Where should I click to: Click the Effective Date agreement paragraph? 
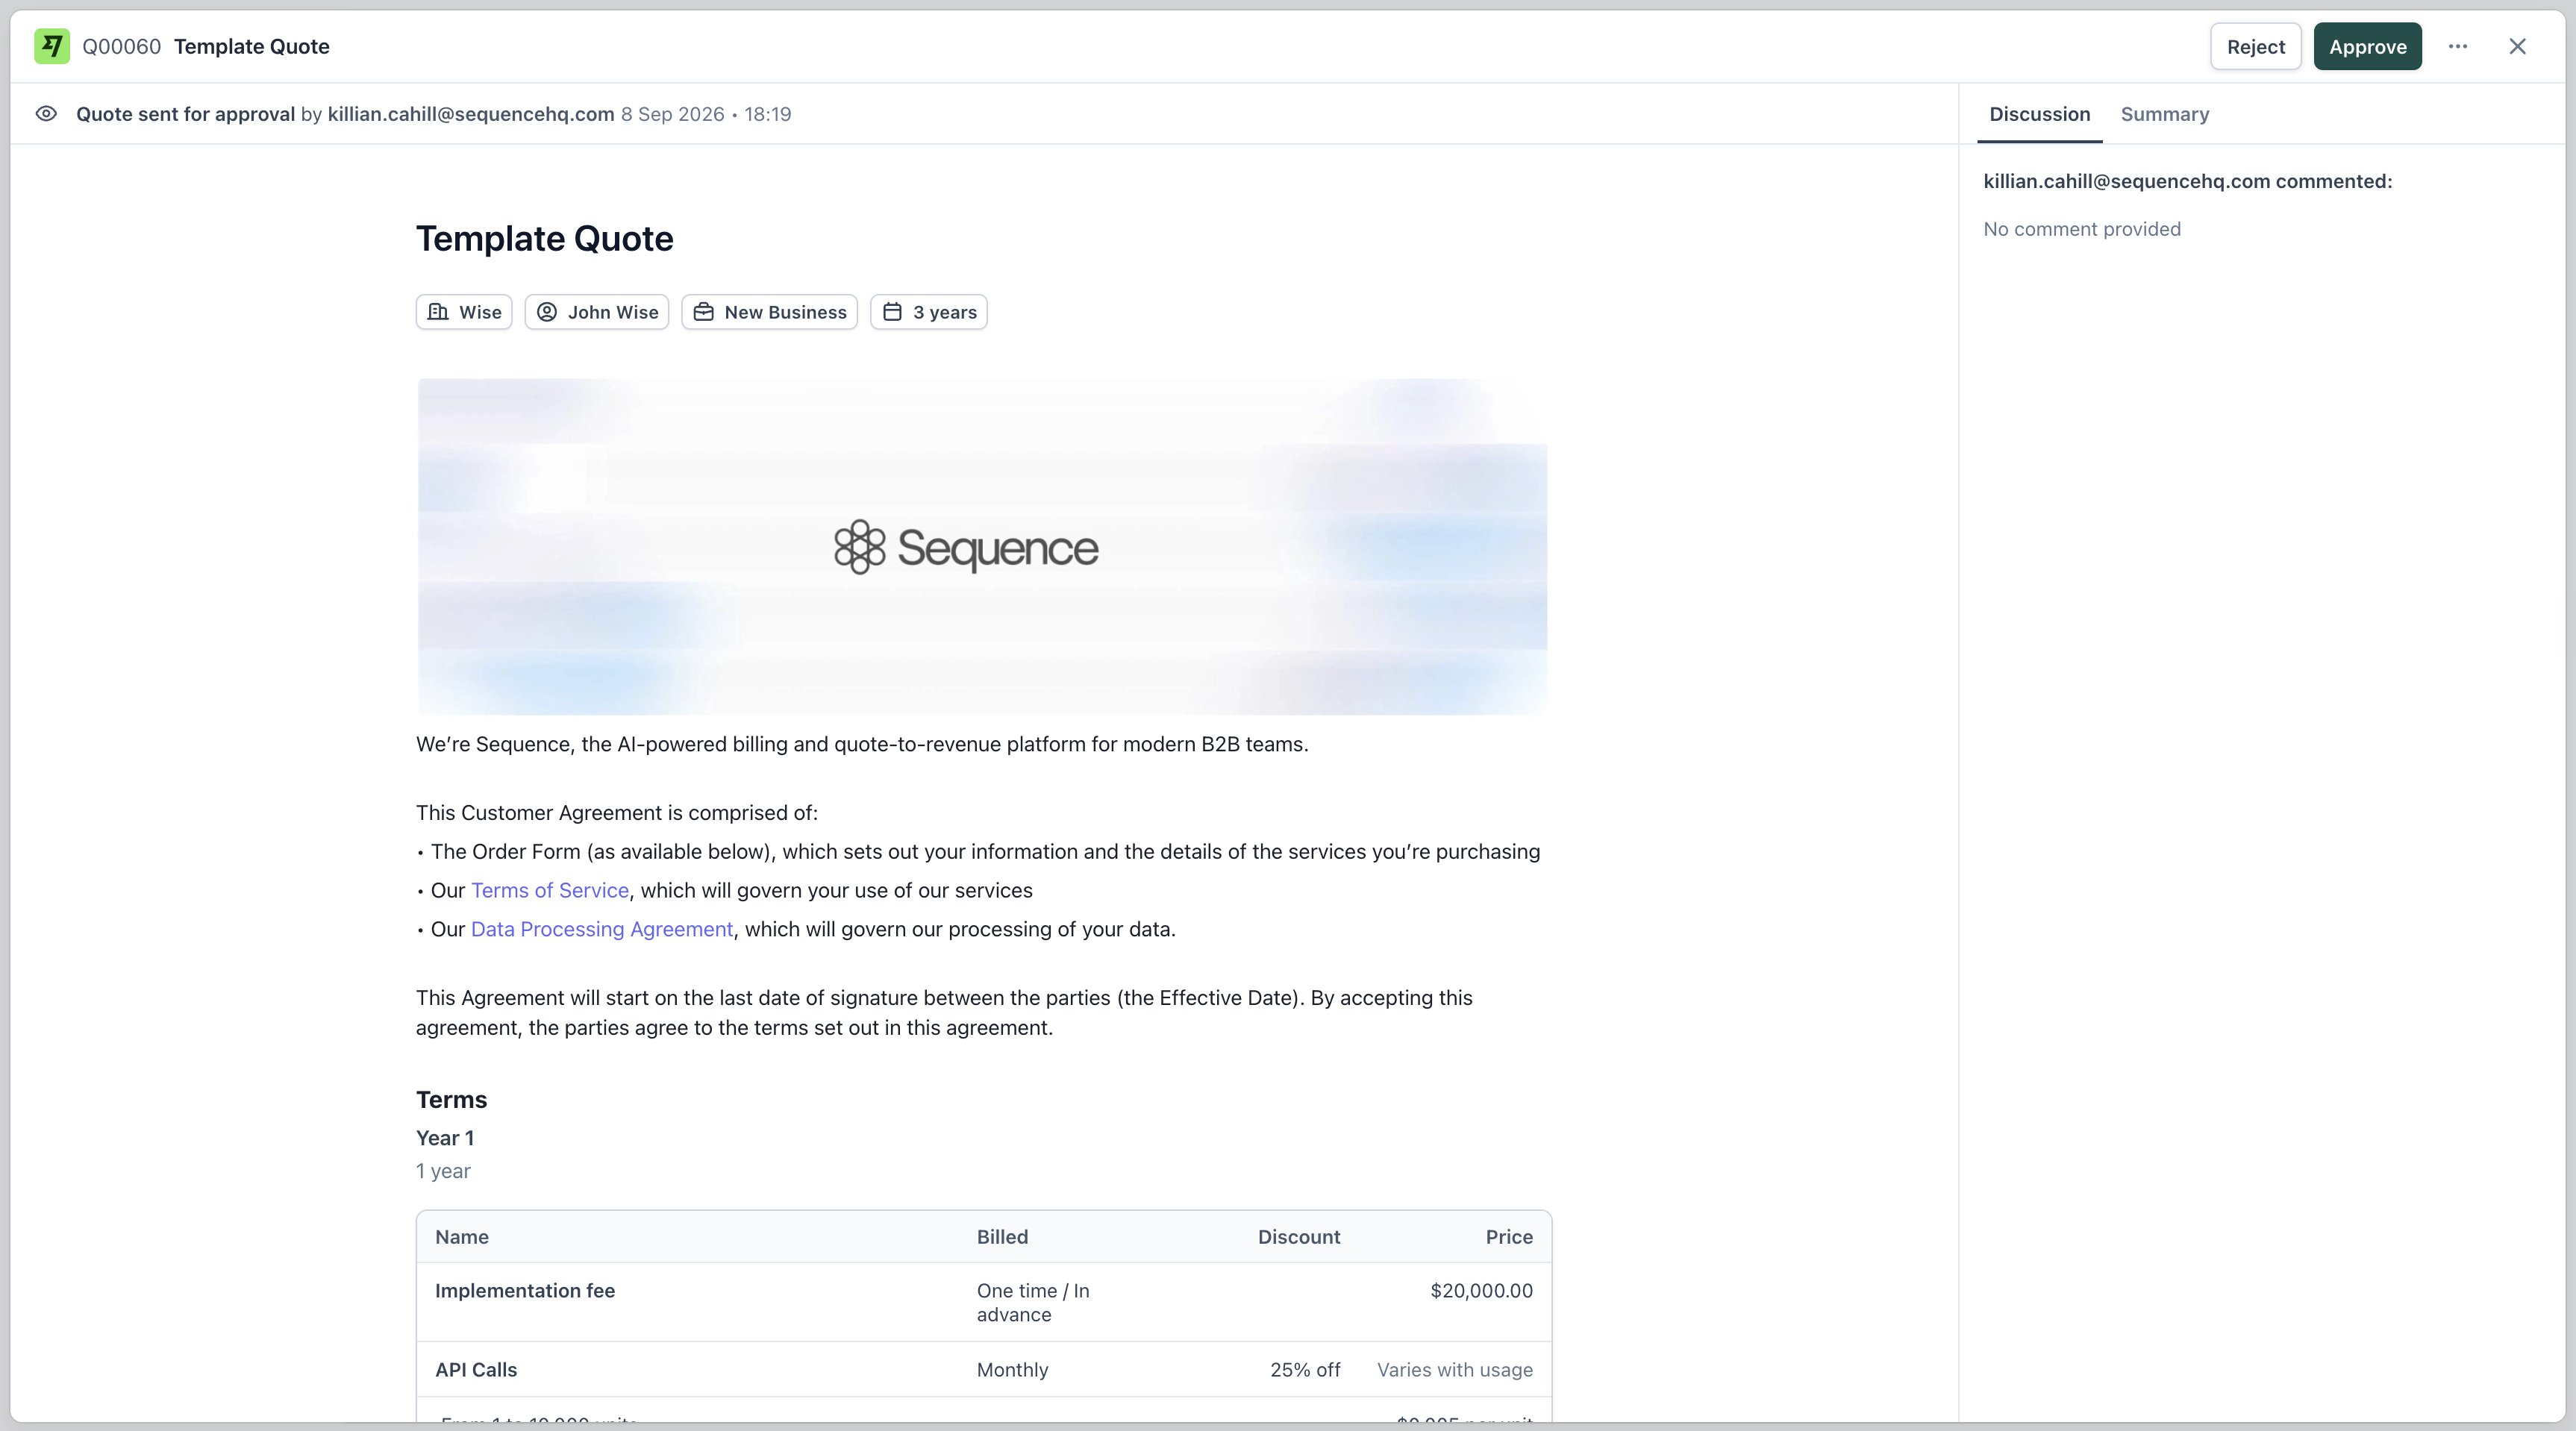click(x=944, y=1013)
